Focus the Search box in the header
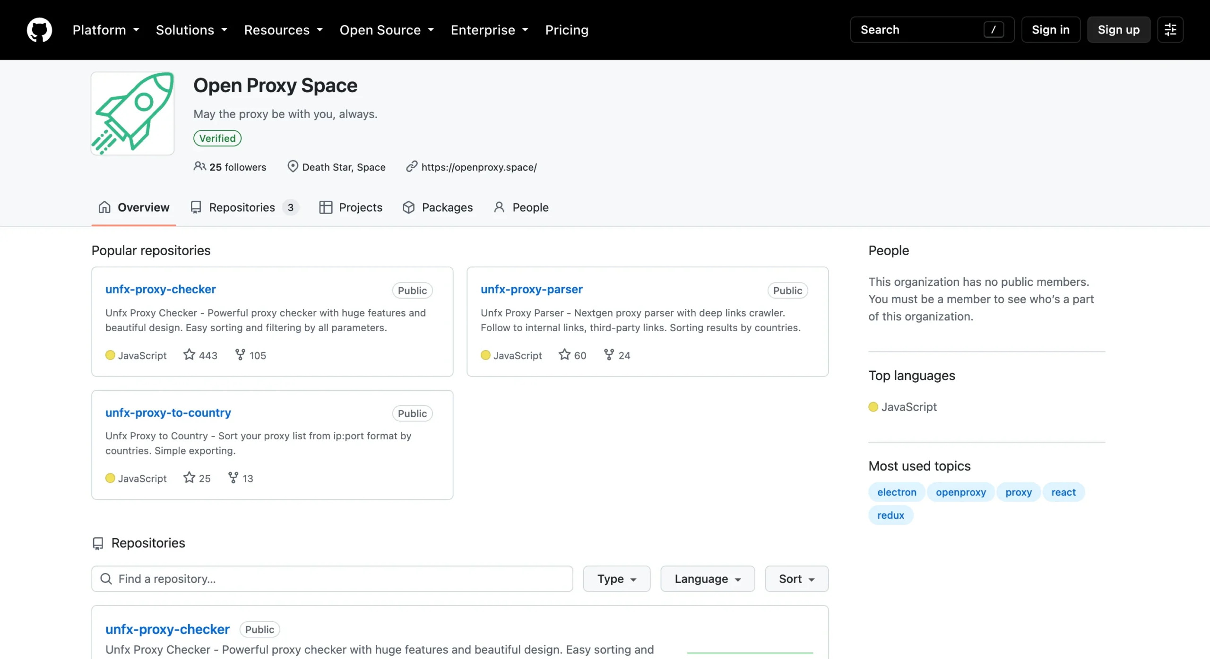 click(x=932, y=30)
